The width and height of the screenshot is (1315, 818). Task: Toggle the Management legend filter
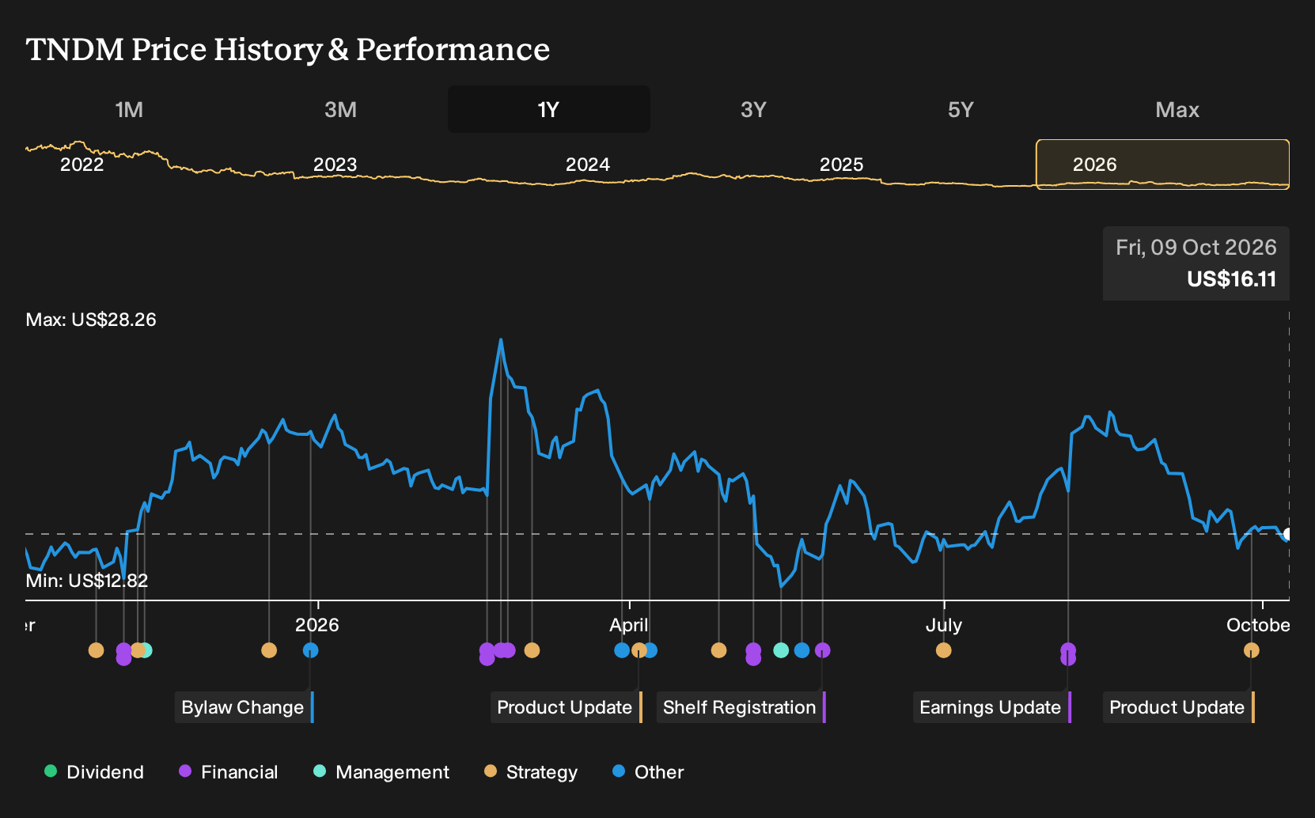pyautogui.click(x=381, y=772)
